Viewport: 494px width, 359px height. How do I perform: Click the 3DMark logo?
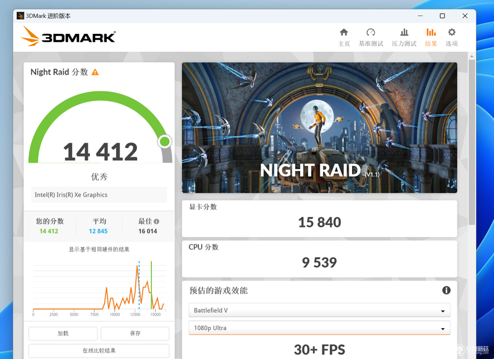(x=69, y=36)
